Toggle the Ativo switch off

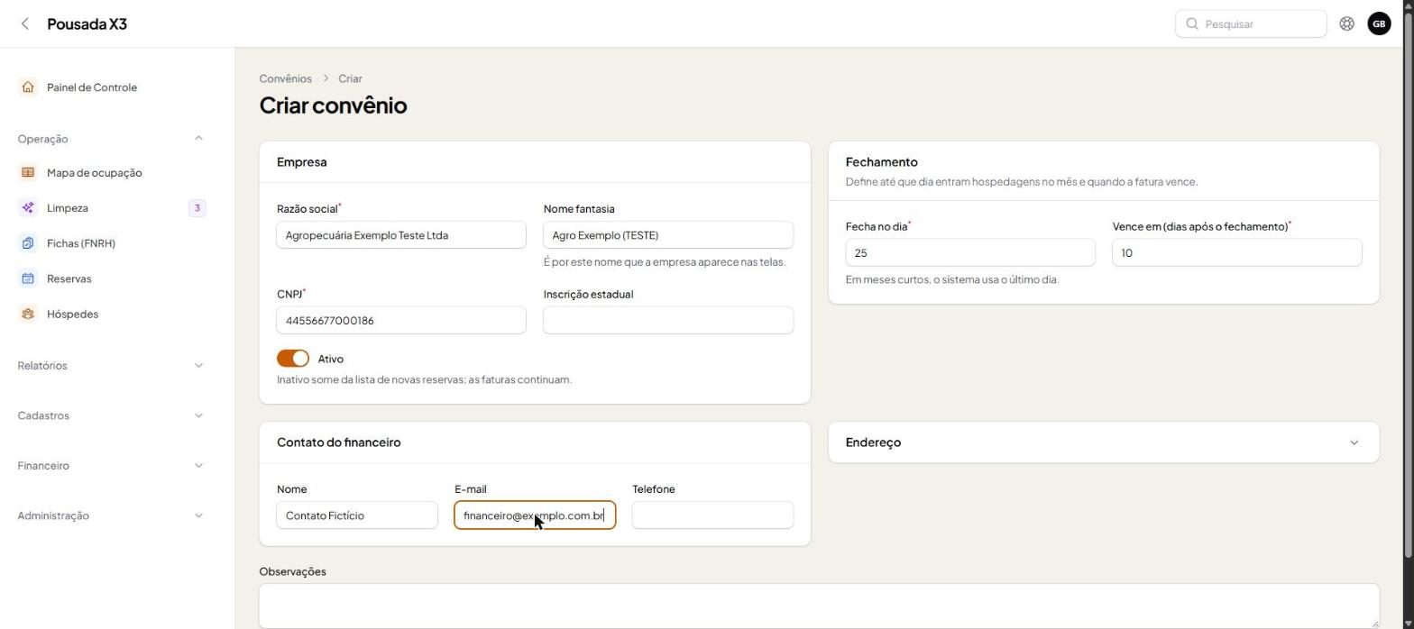[x=293, y=359]
